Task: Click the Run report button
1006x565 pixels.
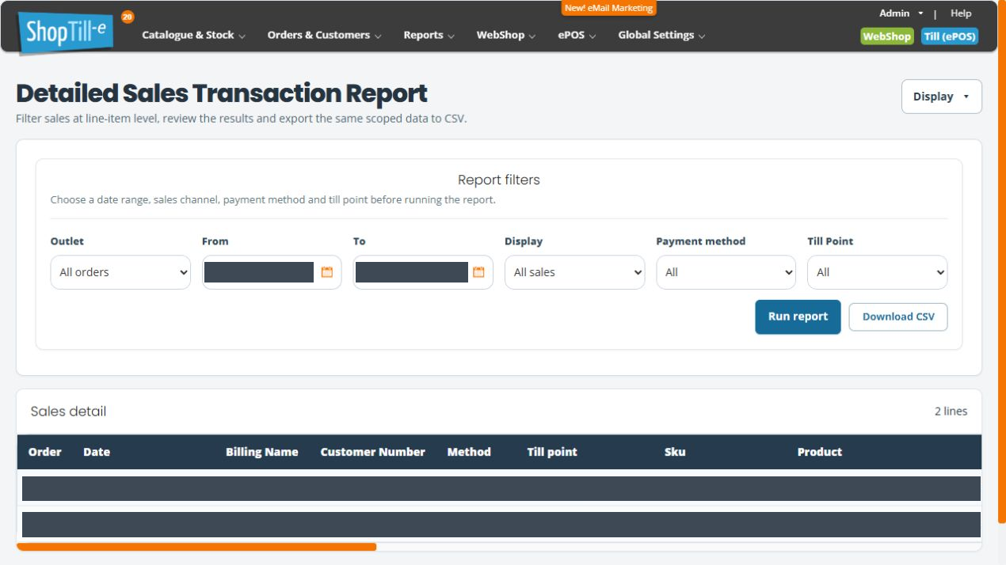Action: (x=798, y=317)
